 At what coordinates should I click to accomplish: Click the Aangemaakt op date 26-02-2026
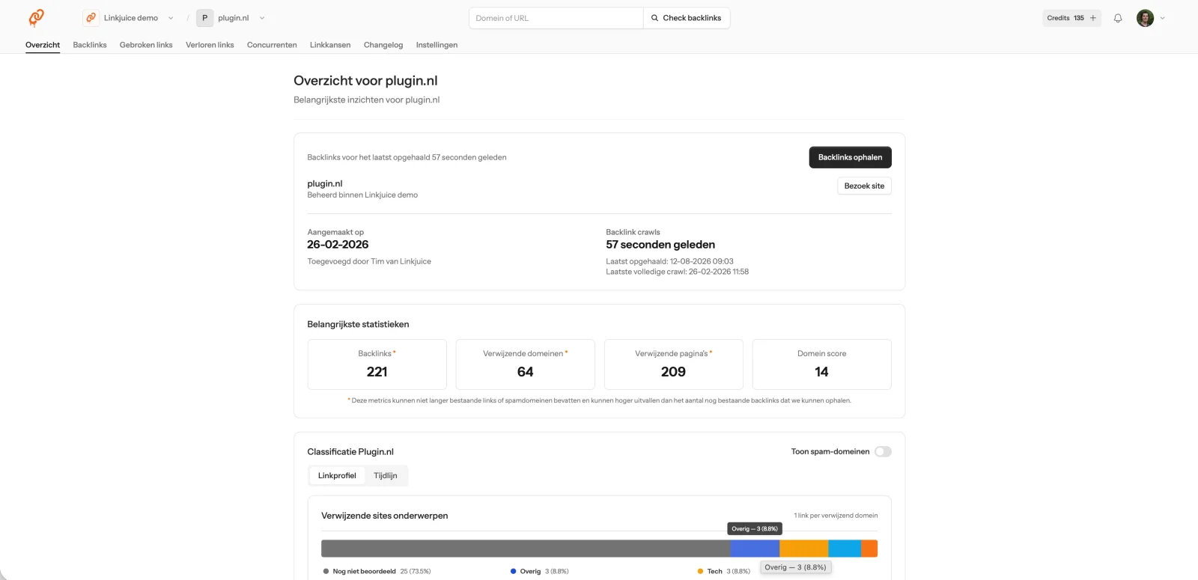click(x=338, y=245)
